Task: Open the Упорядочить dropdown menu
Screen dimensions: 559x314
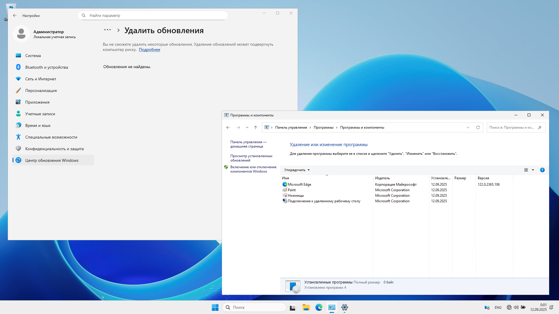Action: 297,170
